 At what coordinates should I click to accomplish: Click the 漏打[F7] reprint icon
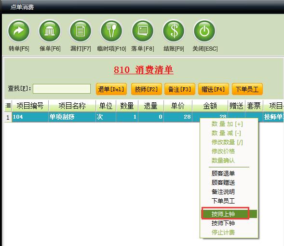(x=81, y=31)
